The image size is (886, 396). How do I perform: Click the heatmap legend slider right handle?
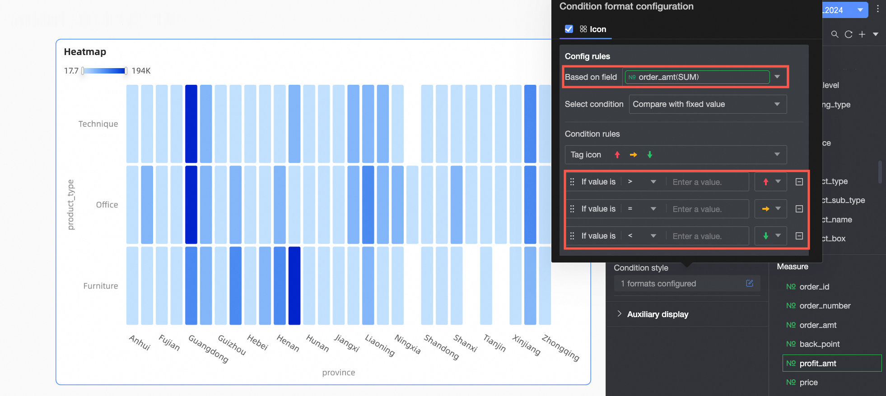[x=126, y=71]
